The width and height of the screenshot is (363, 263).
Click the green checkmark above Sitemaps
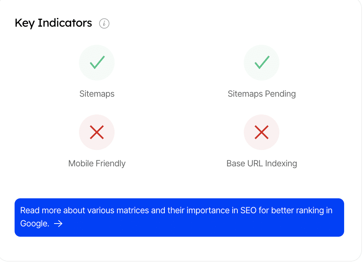coord(97,63)
